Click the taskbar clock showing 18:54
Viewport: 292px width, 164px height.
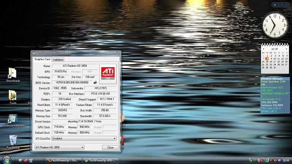[x=286, y=160]
